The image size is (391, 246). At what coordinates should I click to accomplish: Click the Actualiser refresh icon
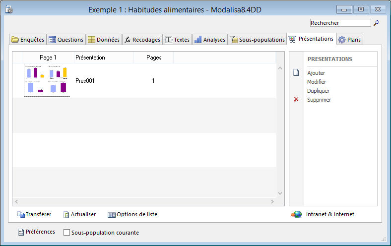tap(66, 215)
